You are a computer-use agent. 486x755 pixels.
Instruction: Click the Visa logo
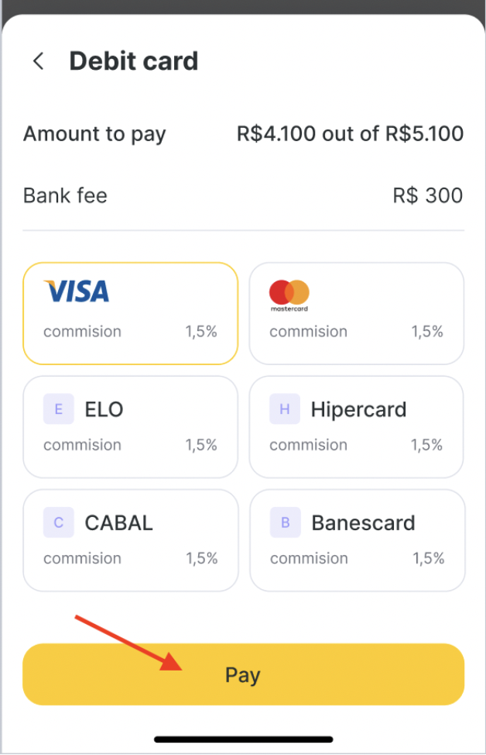coord(77,291)
